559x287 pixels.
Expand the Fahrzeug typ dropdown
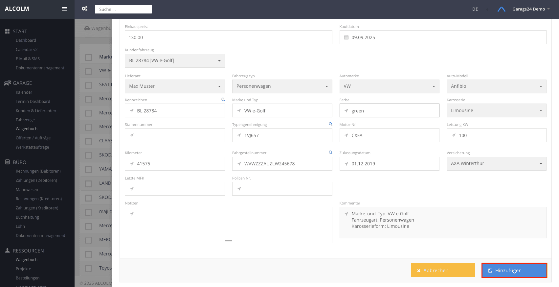[x=282, y=86]
